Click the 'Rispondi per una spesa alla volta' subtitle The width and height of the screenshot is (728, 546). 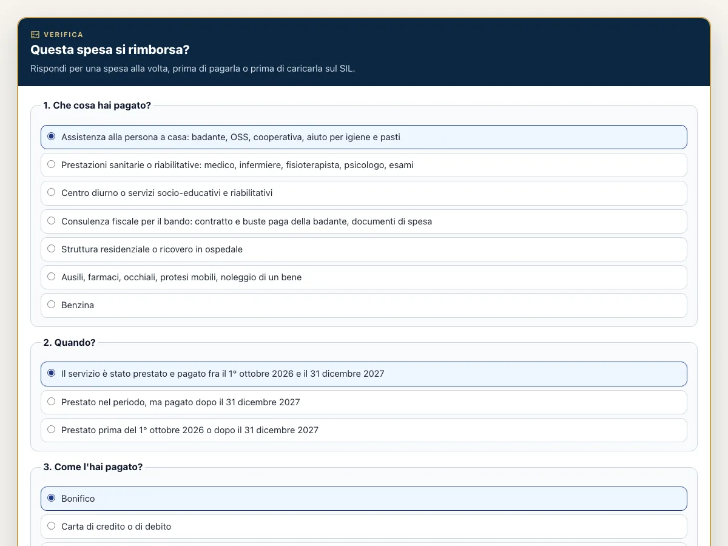pos(193,69)
